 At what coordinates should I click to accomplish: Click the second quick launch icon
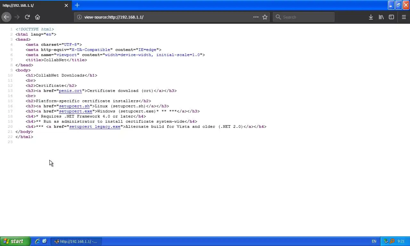(45, 241)
